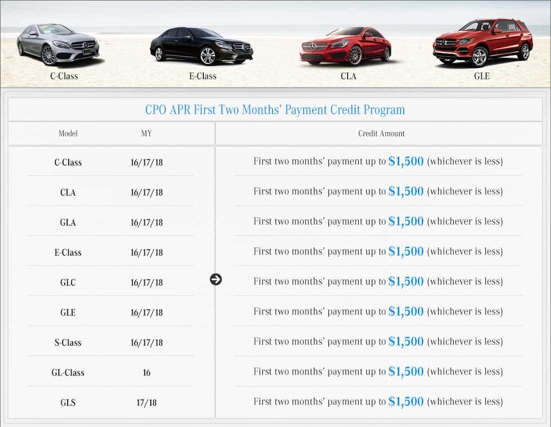551x427 pixels.
Task: Click the 16/17/18 model year in S-Class row
Action: point(147,342)
